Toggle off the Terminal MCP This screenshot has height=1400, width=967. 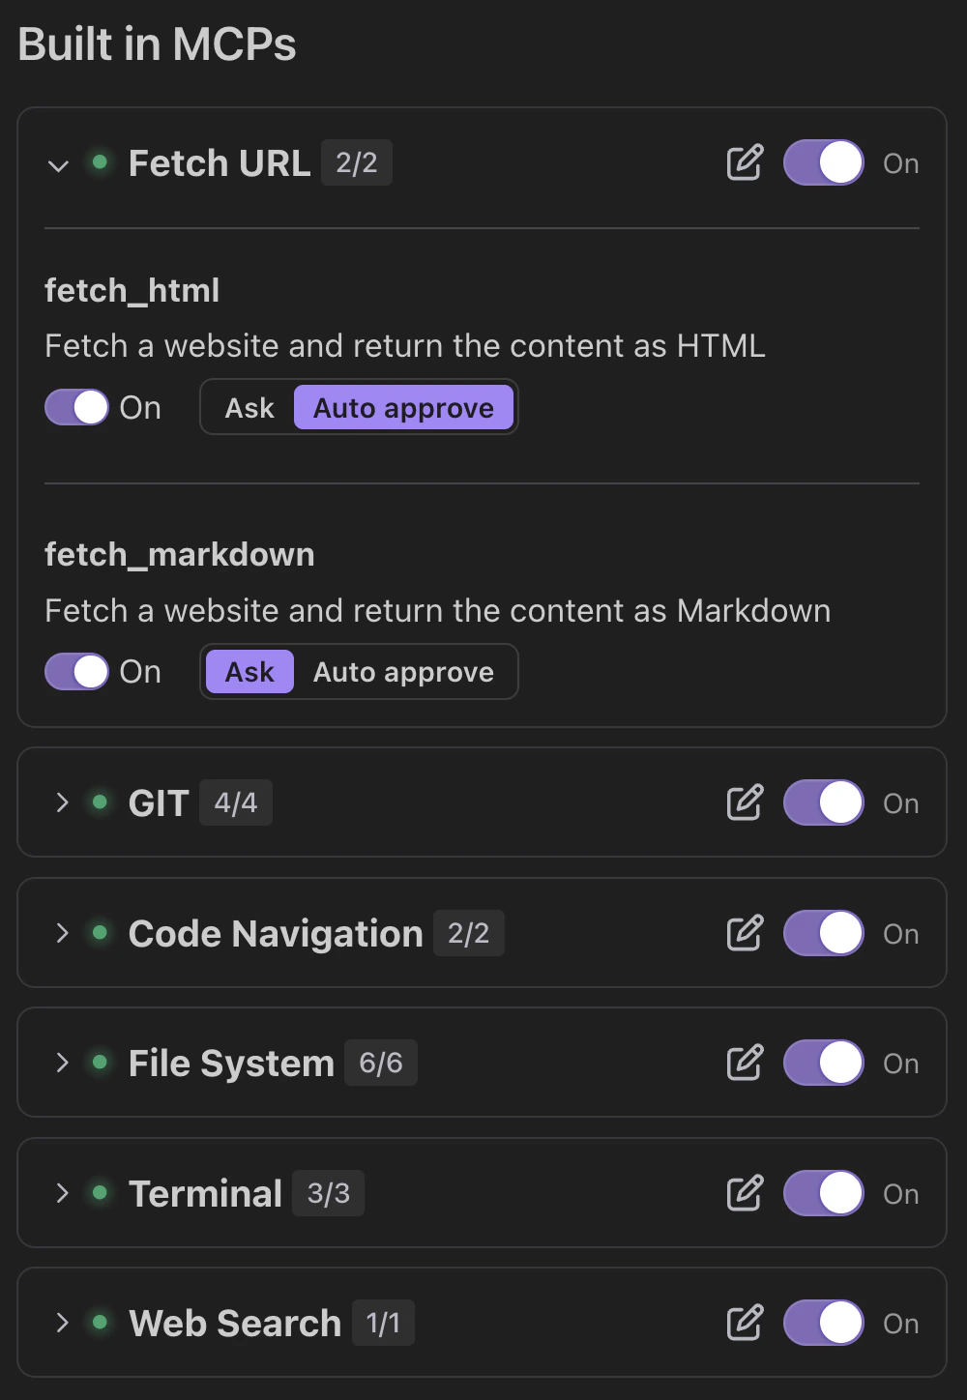(823, 1193)
